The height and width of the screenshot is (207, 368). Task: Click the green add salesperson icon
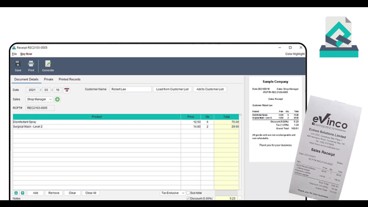(x=57, y=99)
